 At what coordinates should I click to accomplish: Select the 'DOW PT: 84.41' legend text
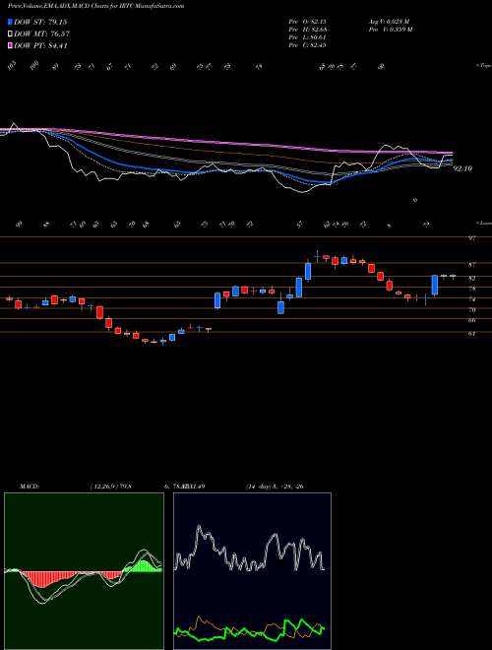click(40, 45)
